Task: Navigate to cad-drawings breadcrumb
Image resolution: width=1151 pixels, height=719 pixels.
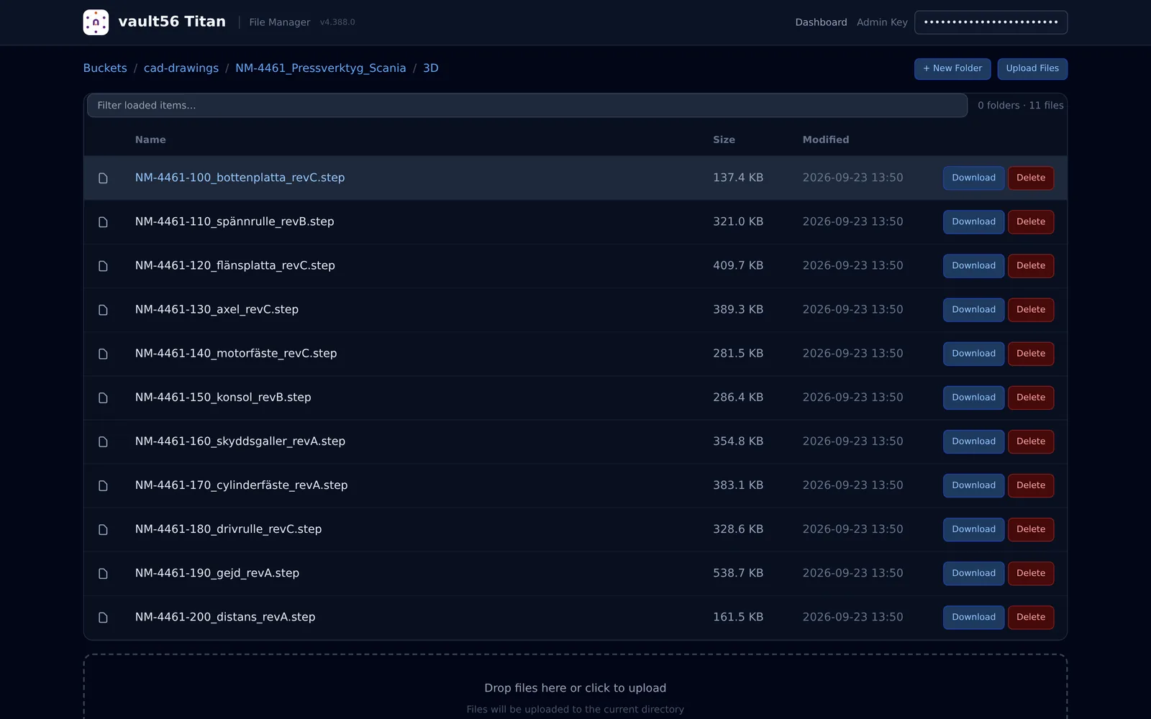Action: click(181, 68)
